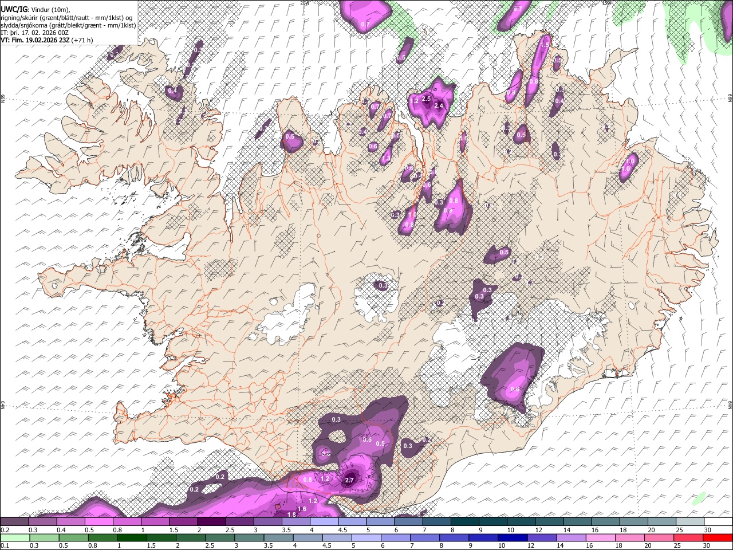Click the bright red swatch starting at 30
Screen dimensions: 733x550
point(718,537)
